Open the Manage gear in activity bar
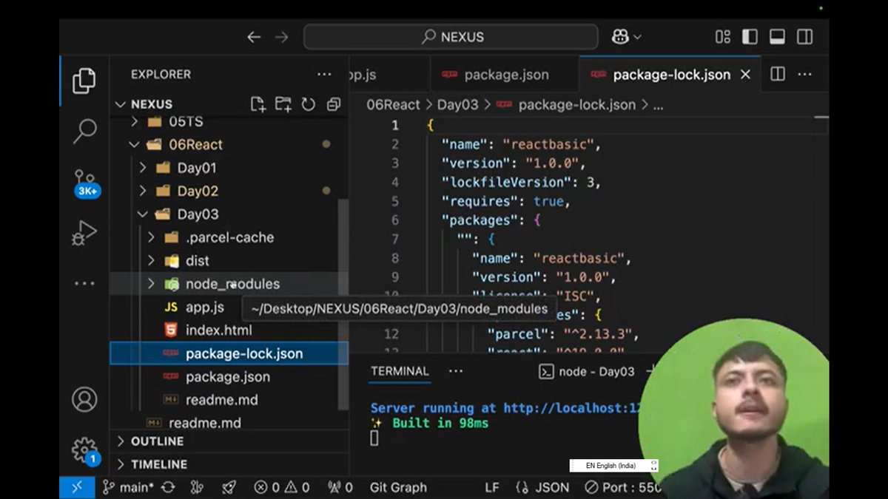Screen dimensions: 888x499 84,451
